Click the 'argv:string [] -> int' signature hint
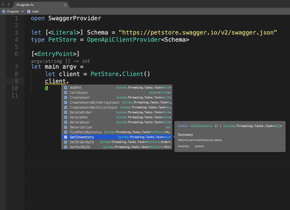 [x=61, y=61]
